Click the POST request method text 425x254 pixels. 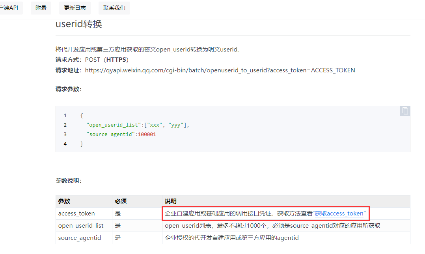(92, 59)
